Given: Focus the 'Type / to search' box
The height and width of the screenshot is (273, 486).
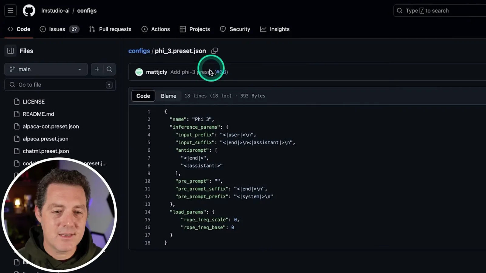Looking at the screenshot, I should coord(440,11).
